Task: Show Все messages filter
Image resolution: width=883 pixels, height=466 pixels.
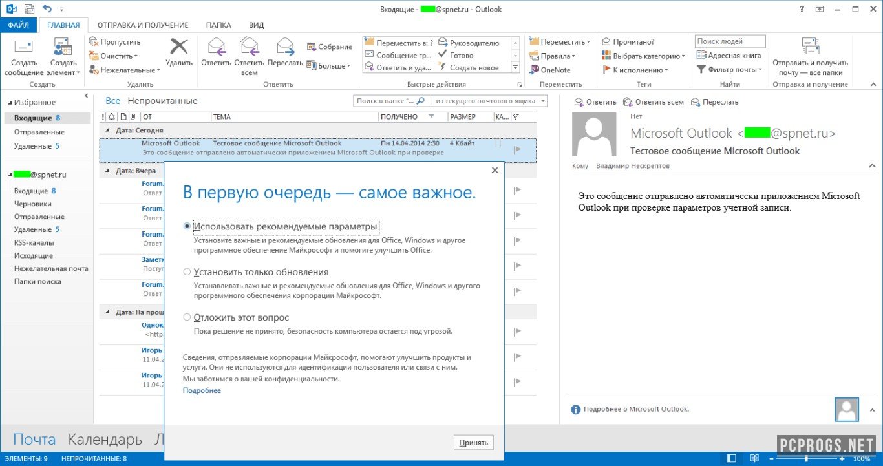Action: point(112,101)
